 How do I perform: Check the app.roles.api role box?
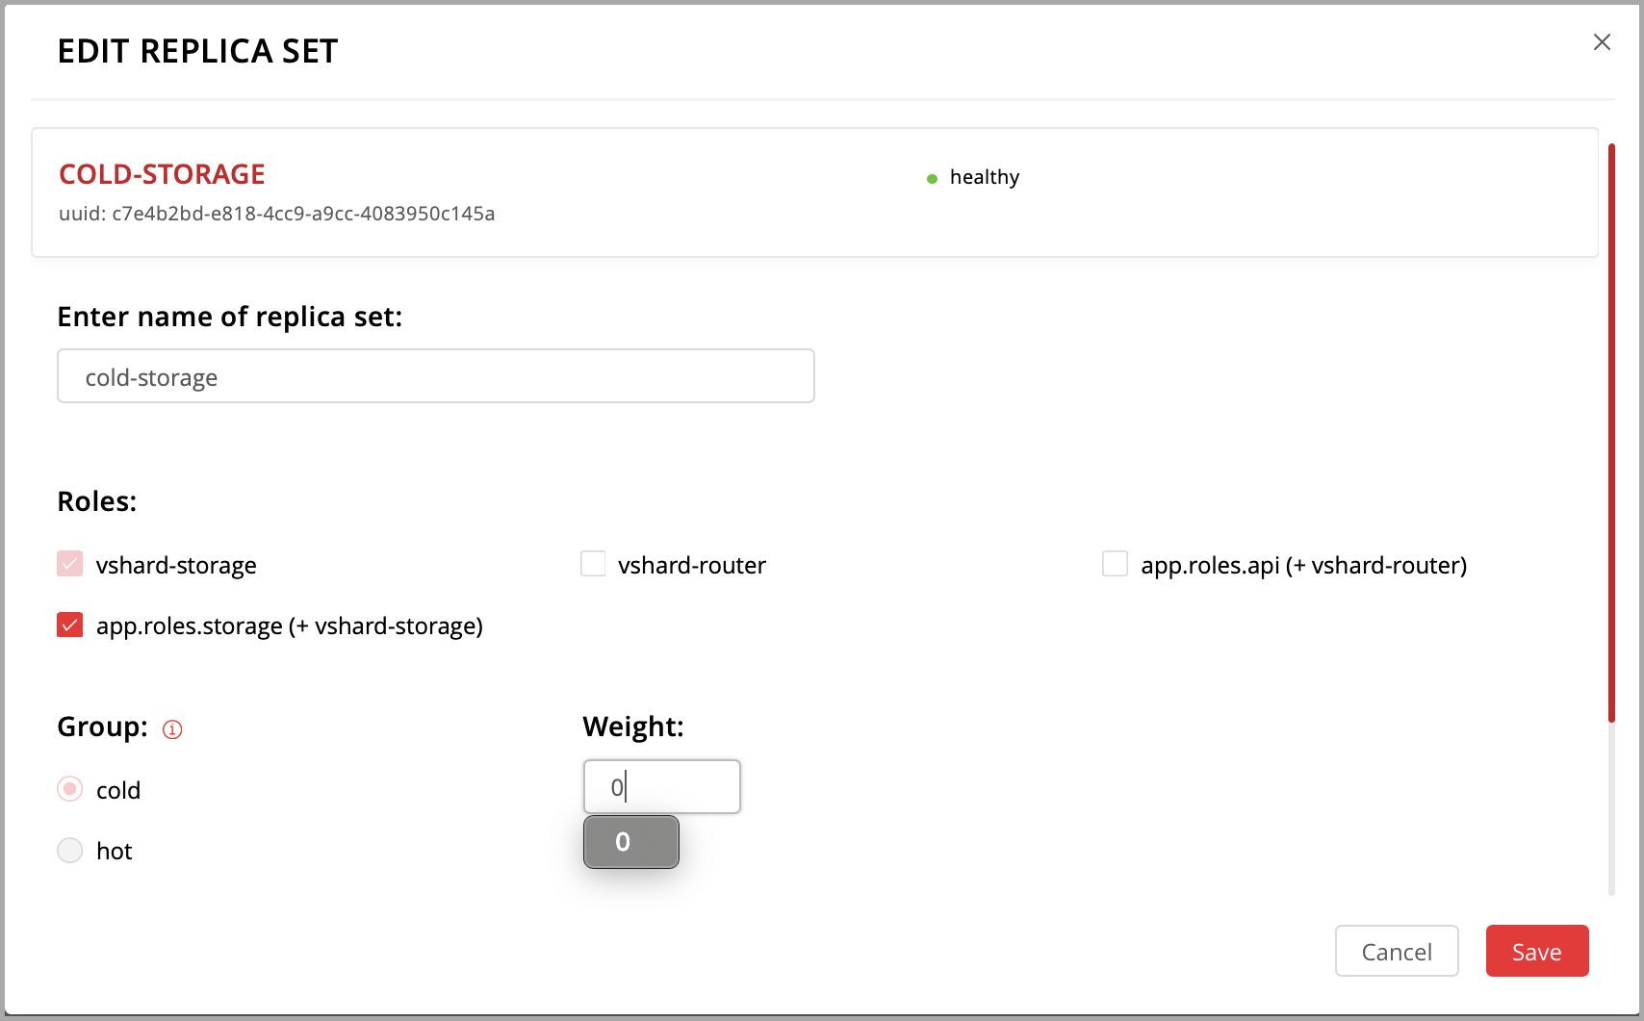pyautogui.click(x=1115, y=564)
